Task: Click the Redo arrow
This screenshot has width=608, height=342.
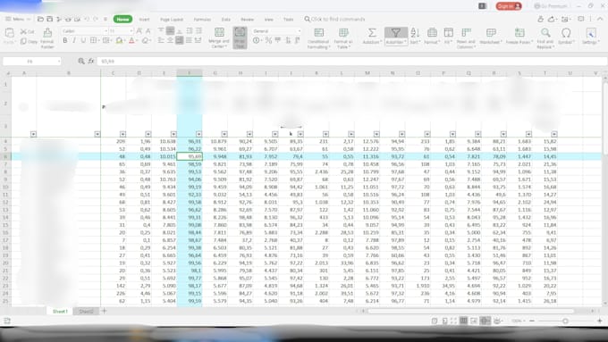Action: click(x=96, y=19)
